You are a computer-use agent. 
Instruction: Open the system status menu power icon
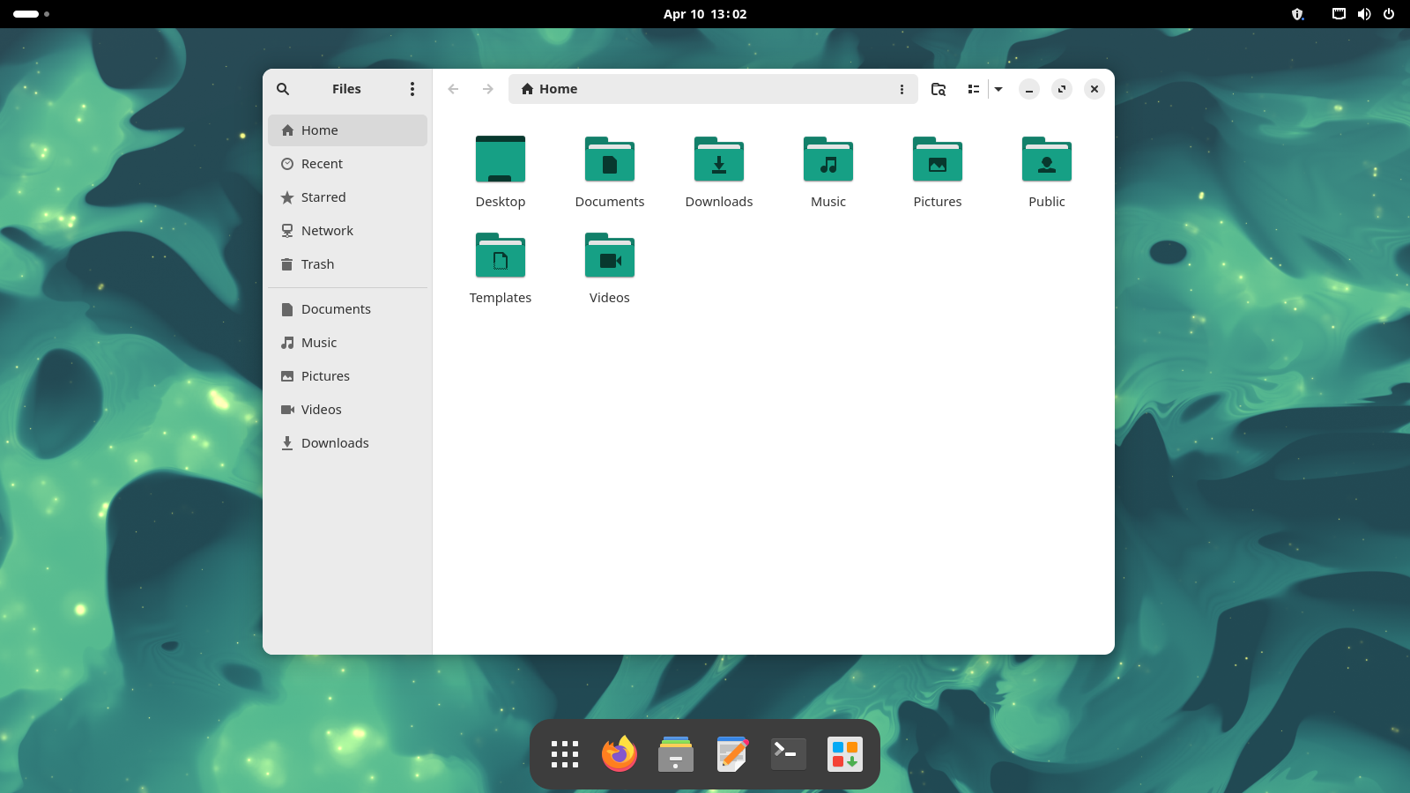point(1389,14)
